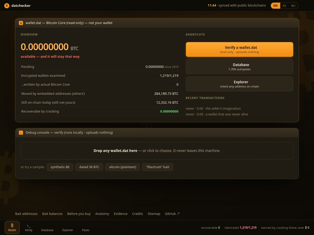Switch language to RU

(293, 5)
